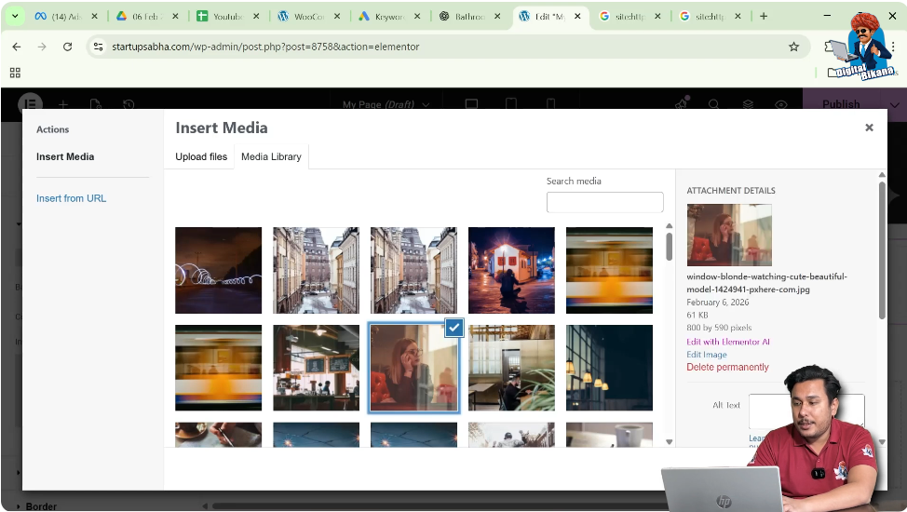The image size is (907, 512).
Task: Focus the Search media input field
Action: [x=604, y=202]
